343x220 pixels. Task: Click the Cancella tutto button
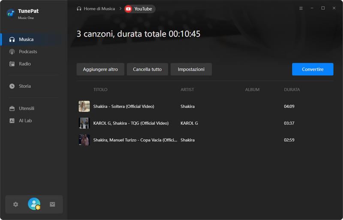(147, 69)
